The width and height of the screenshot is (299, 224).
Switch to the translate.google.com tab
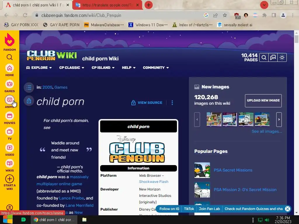tap(107, 5)
